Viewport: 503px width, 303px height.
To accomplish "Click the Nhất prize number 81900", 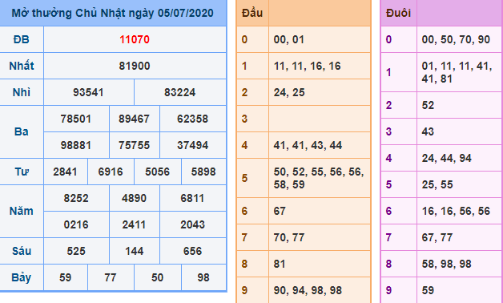I will click(135, 66).
